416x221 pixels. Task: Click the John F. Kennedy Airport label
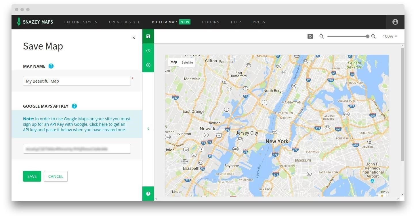click(373, 170)
